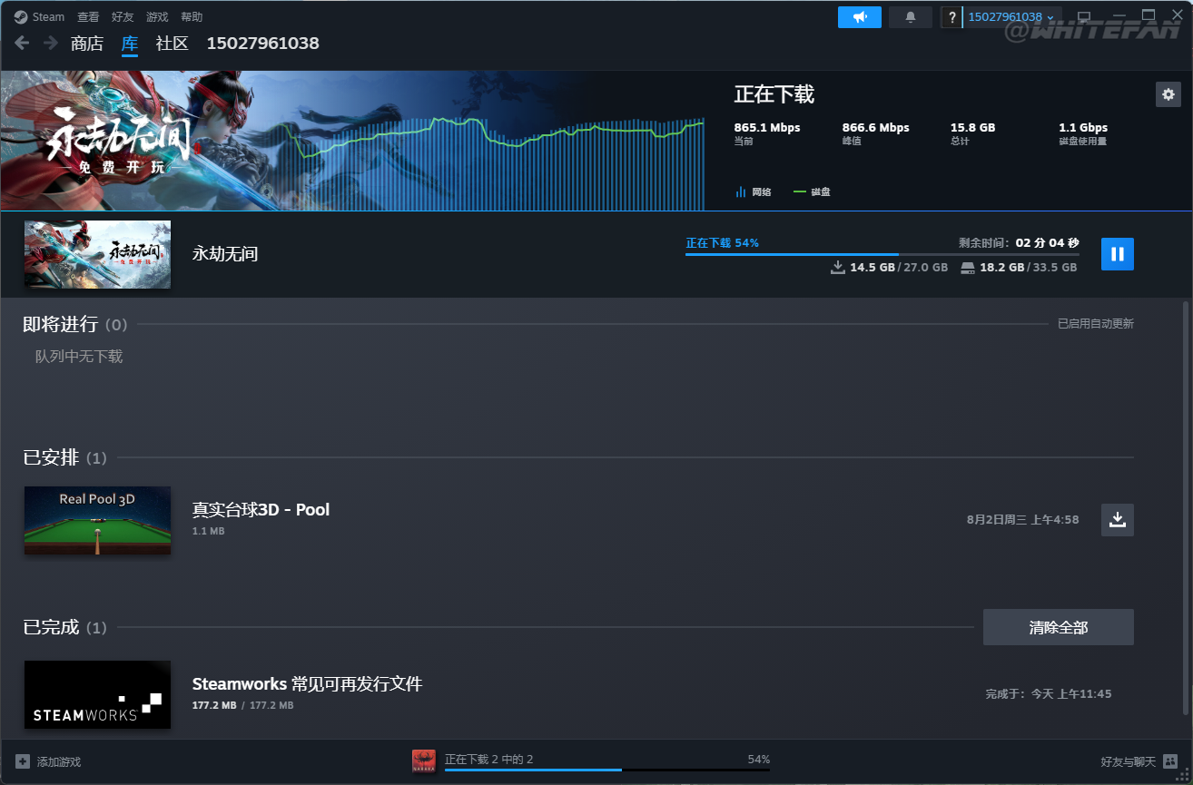This screenshot has height=785, width=1193.
Task: Click the 真实台球3D - Pool title
Action: (x=261, y=510)
